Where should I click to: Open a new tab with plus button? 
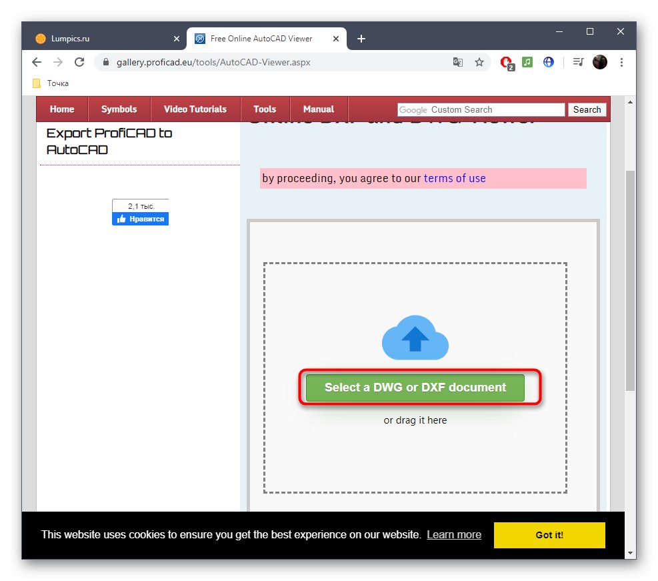[x=361, y=39]
